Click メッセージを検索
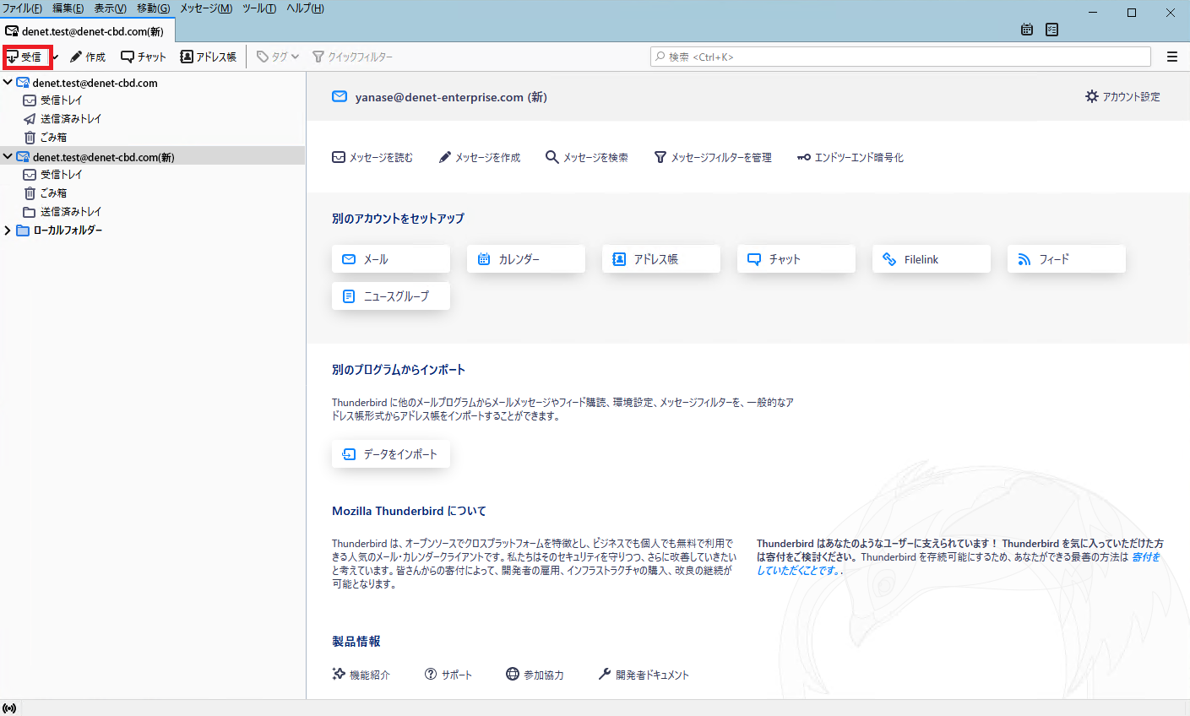 (x=587, y=158)
